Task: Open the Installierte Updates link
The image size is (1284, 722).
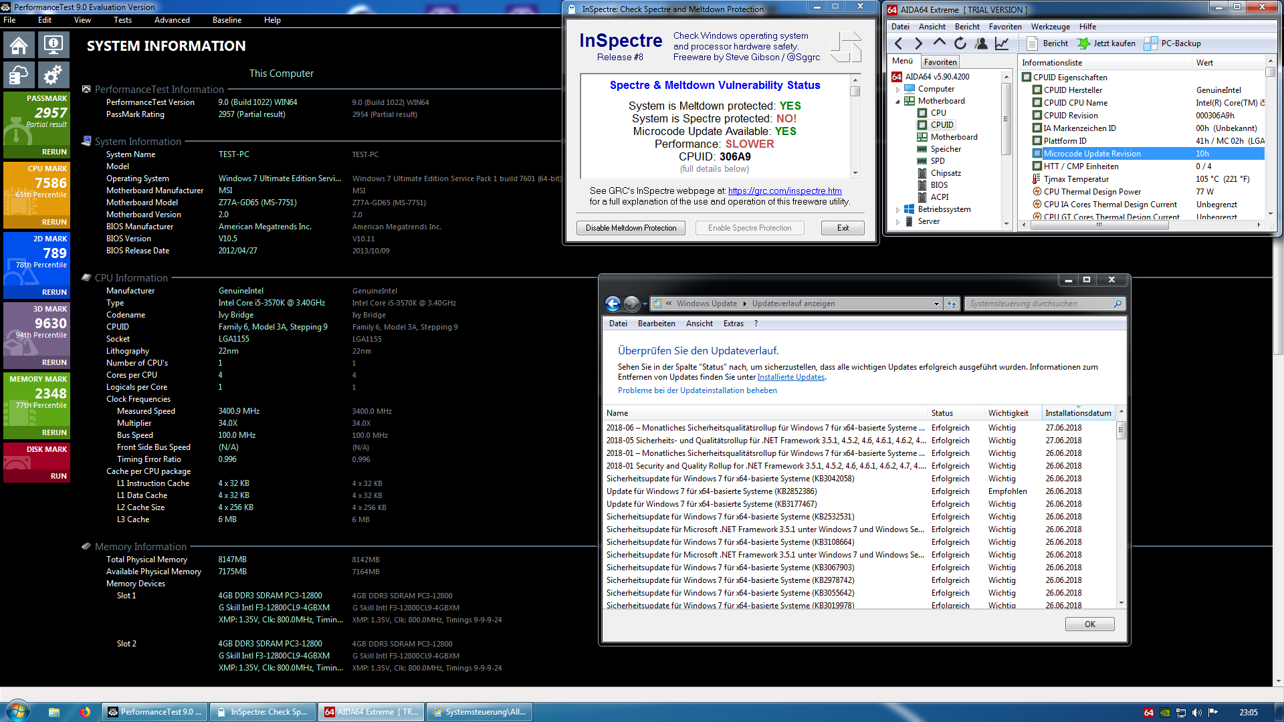Action: 790,377
